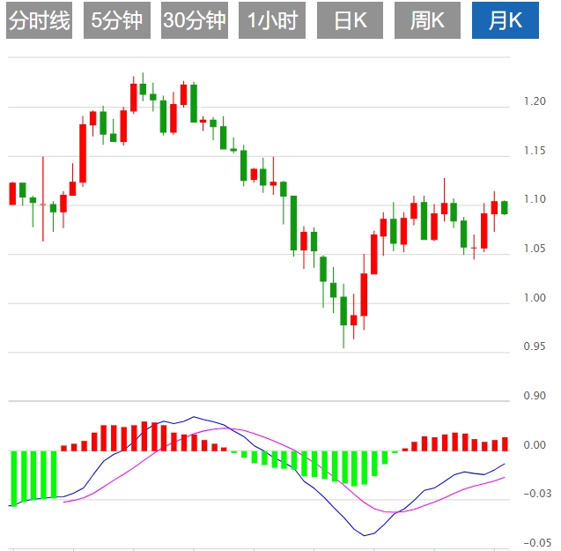561x551 pixels.
Task: Select the 周K weekly chart tab
Action: 427,21
